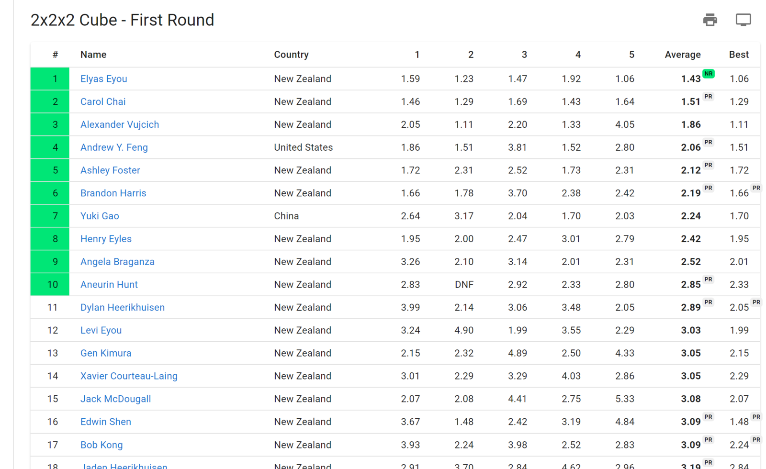Click the Name column header
Viewport: 766px width, 469px height.
pyautogui.click(x=93, y=55)
